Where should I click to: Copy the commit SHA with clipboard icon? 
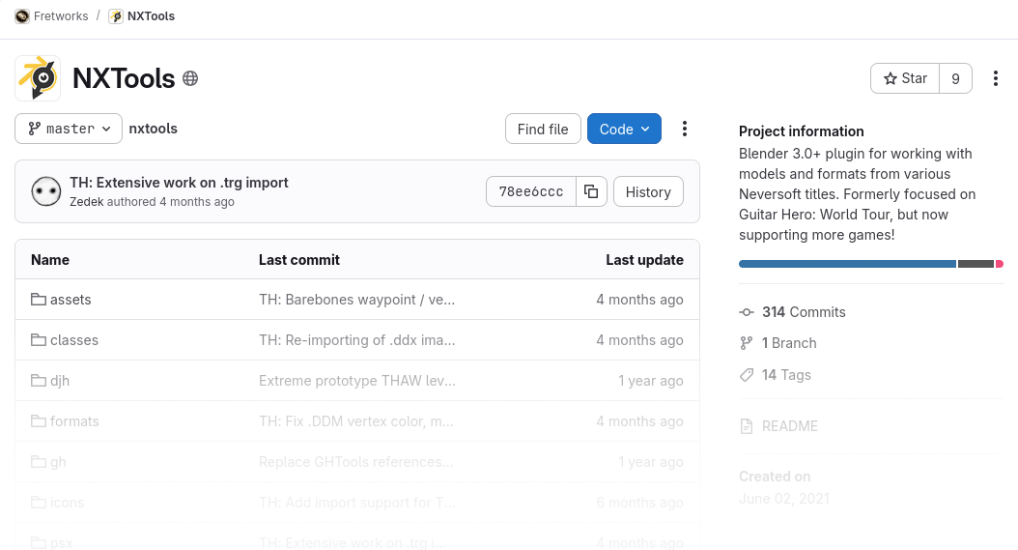tap(590, 191)
